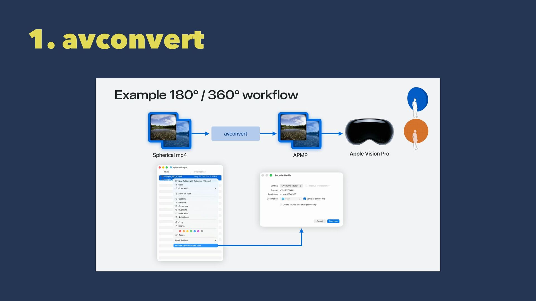The height and width of the screenshot is (301, 536).
Task: Pick the yellow tag color dot
Action: tap(187, 231)
